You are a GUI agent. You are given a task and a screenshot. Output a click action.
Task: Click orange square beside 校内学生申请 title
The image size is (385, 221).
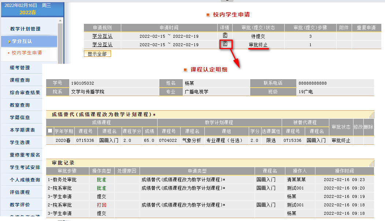click(208, 15)
